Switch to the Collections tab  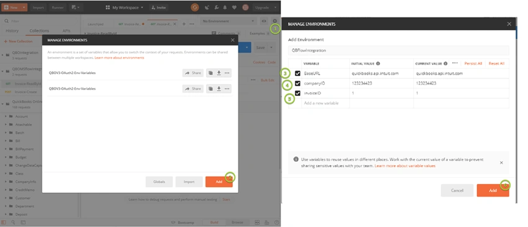(x=39, y=30)
